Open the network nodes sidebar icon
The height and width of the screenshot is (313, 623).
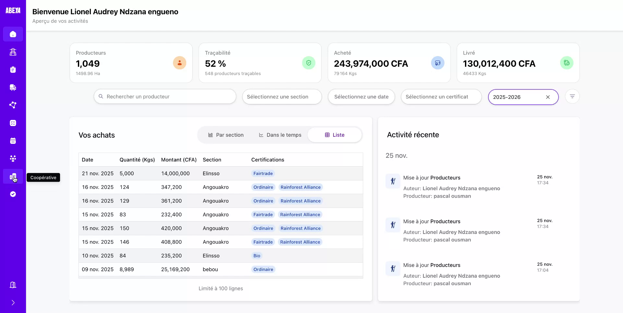pyautogui.click(x=13, y=105)
